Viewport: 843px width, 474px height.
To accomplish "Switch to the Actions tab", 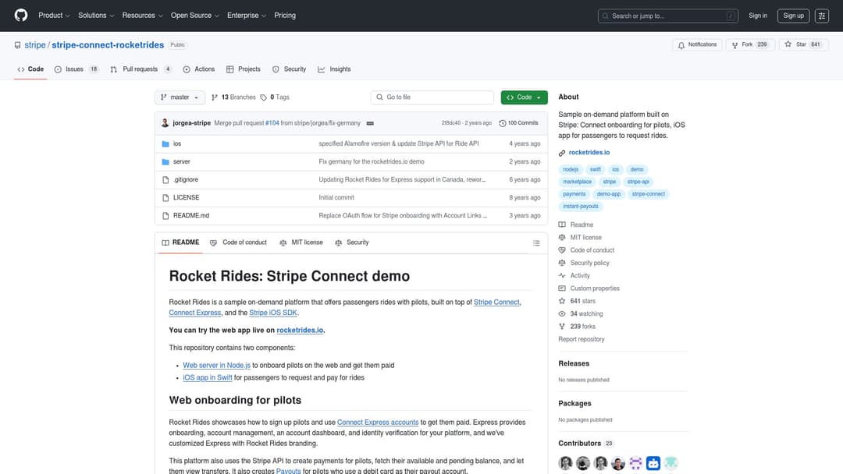I will click(199, 69).
